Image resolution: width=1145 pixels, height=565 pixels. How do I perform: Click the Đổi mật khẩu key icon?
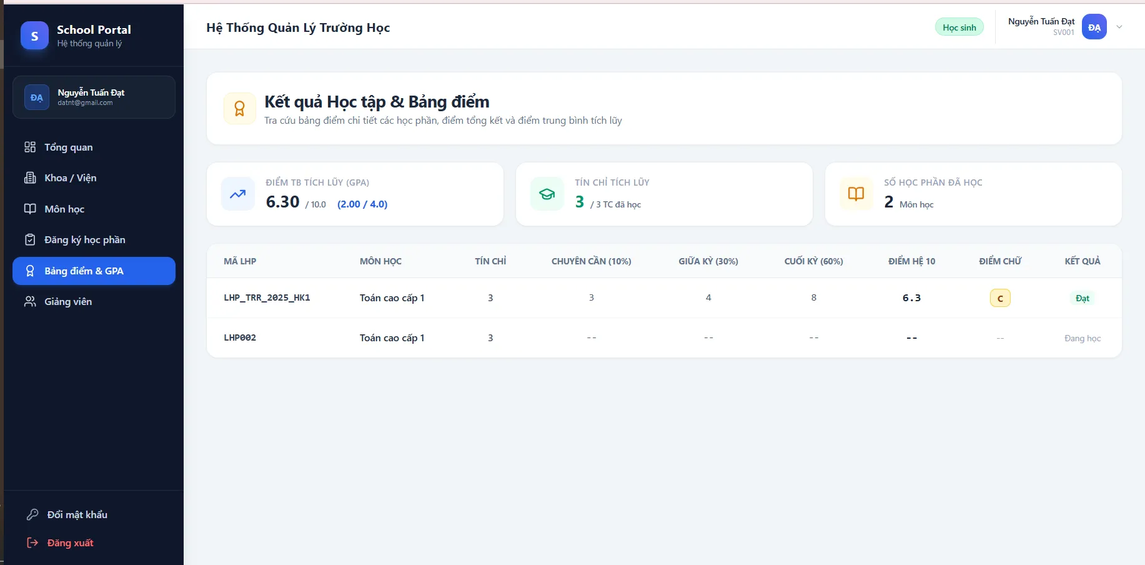32,514
